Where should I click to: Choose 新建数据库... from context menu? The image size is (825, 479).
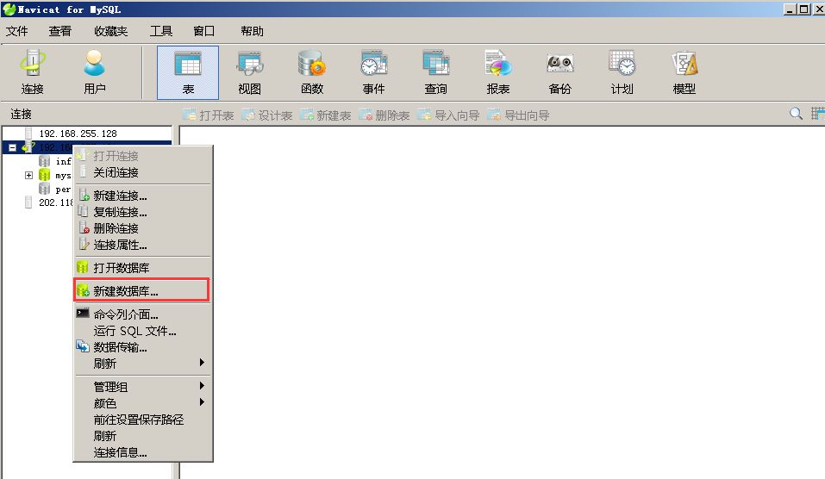coord(126,291)
